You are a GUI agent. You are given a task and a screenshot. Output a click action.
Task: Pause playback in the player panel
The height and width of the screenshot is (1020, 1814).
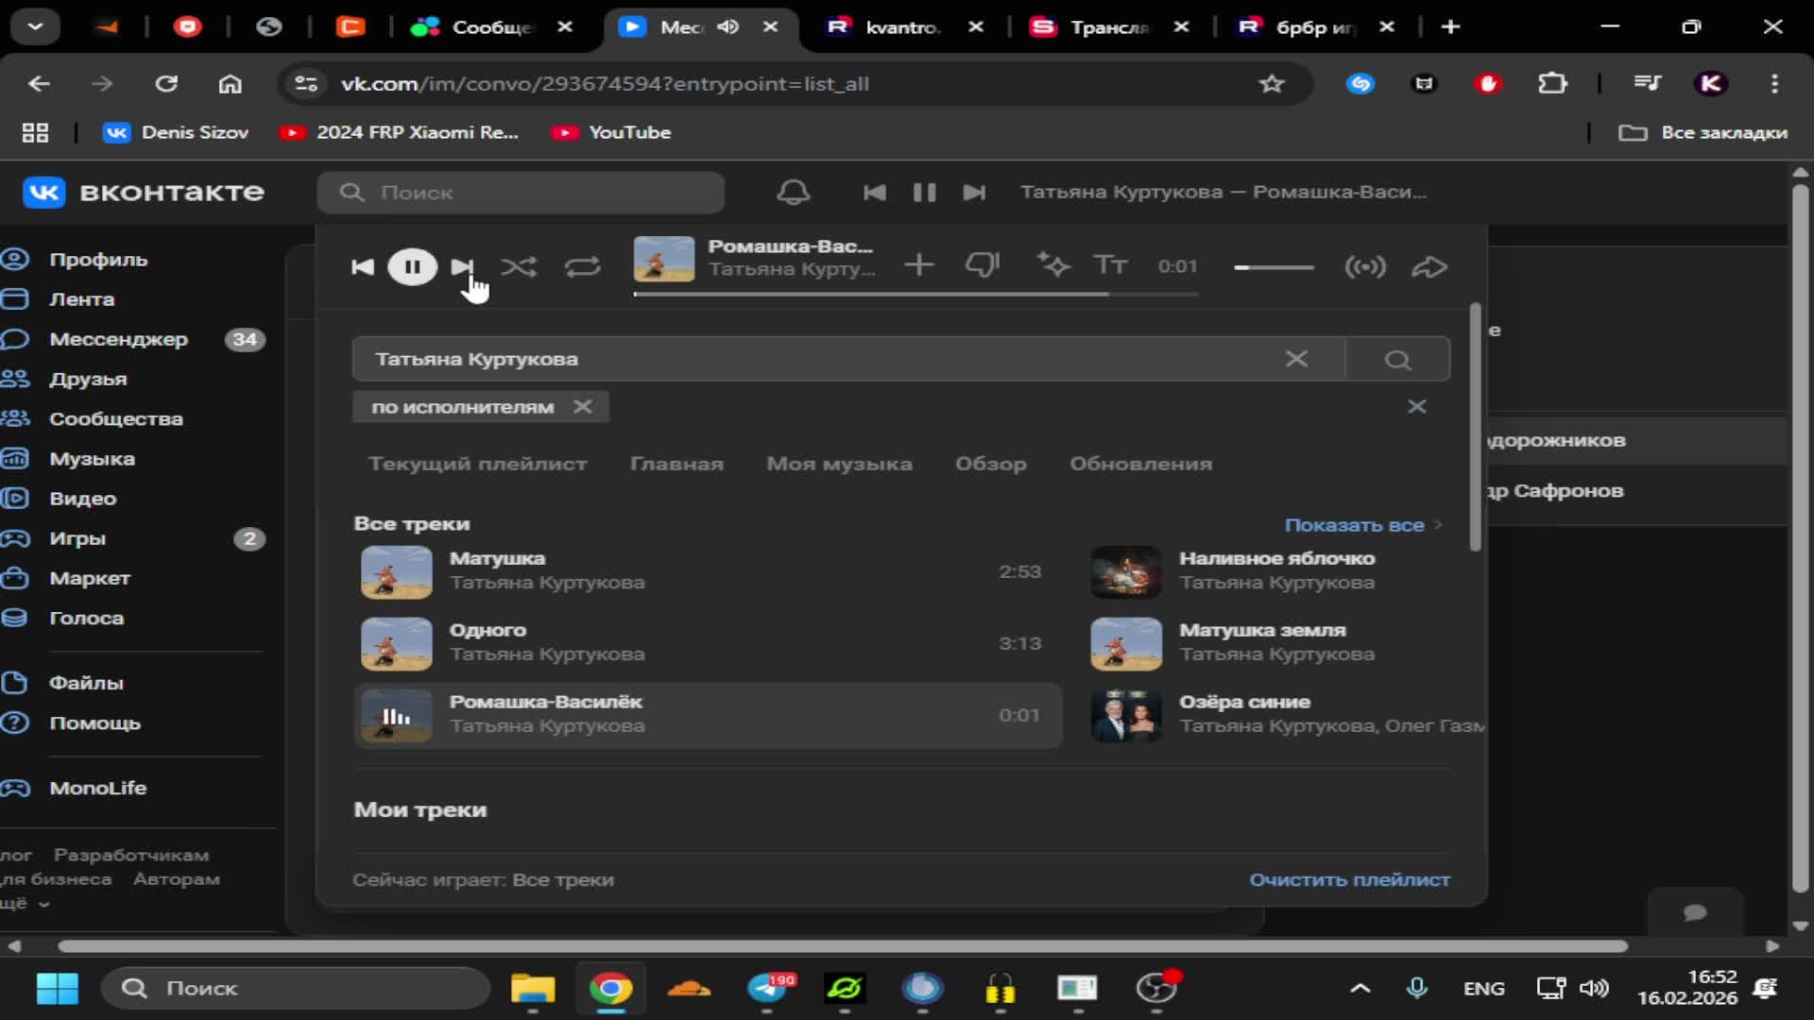[412, 267]
